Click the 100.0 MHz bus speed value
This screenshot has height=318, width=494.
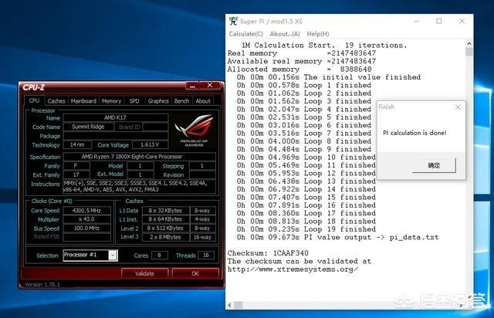click(x=86, y=228)
